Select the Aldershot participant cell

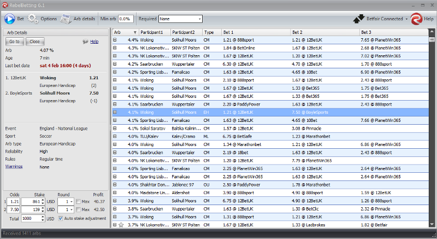181,193
